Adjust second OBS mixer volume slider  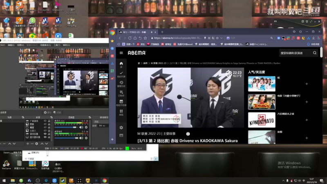click(66, 138)
